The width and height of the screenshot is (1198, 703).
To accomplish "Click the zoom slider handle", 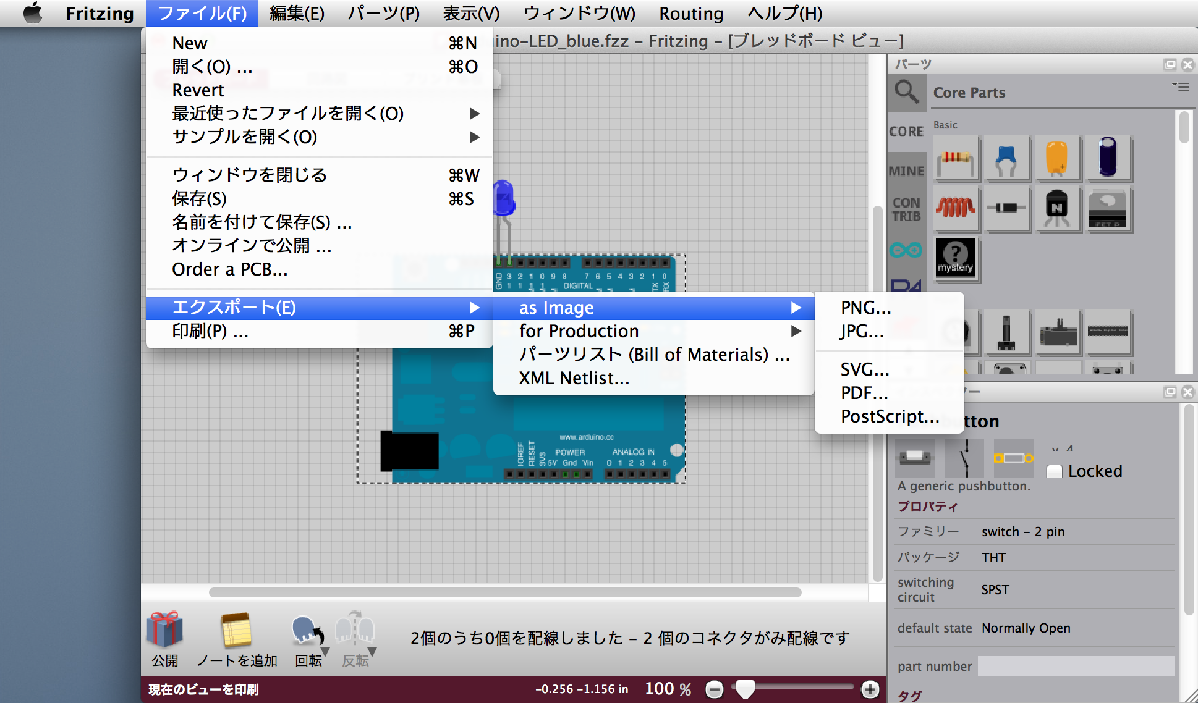I will coord(746,689).
